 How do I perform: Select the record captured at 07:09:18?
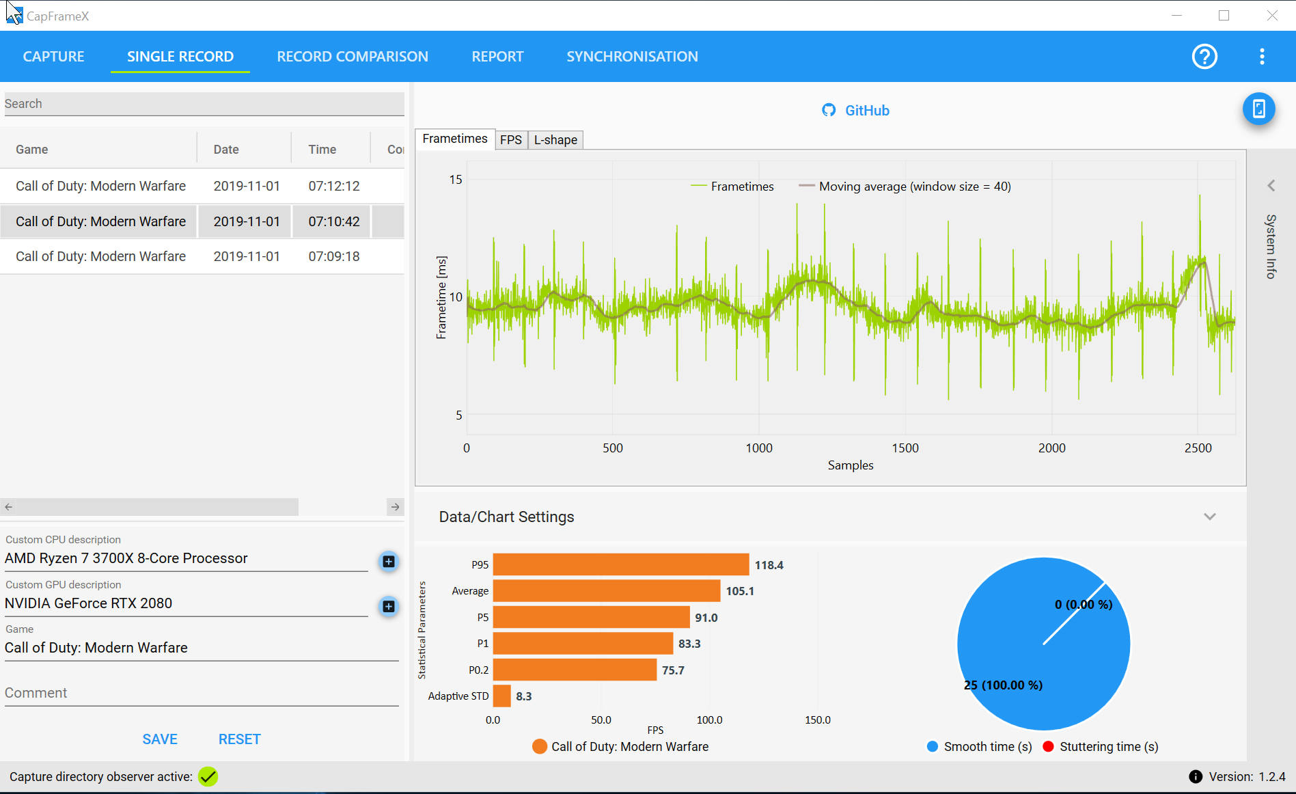coord(202,256)
